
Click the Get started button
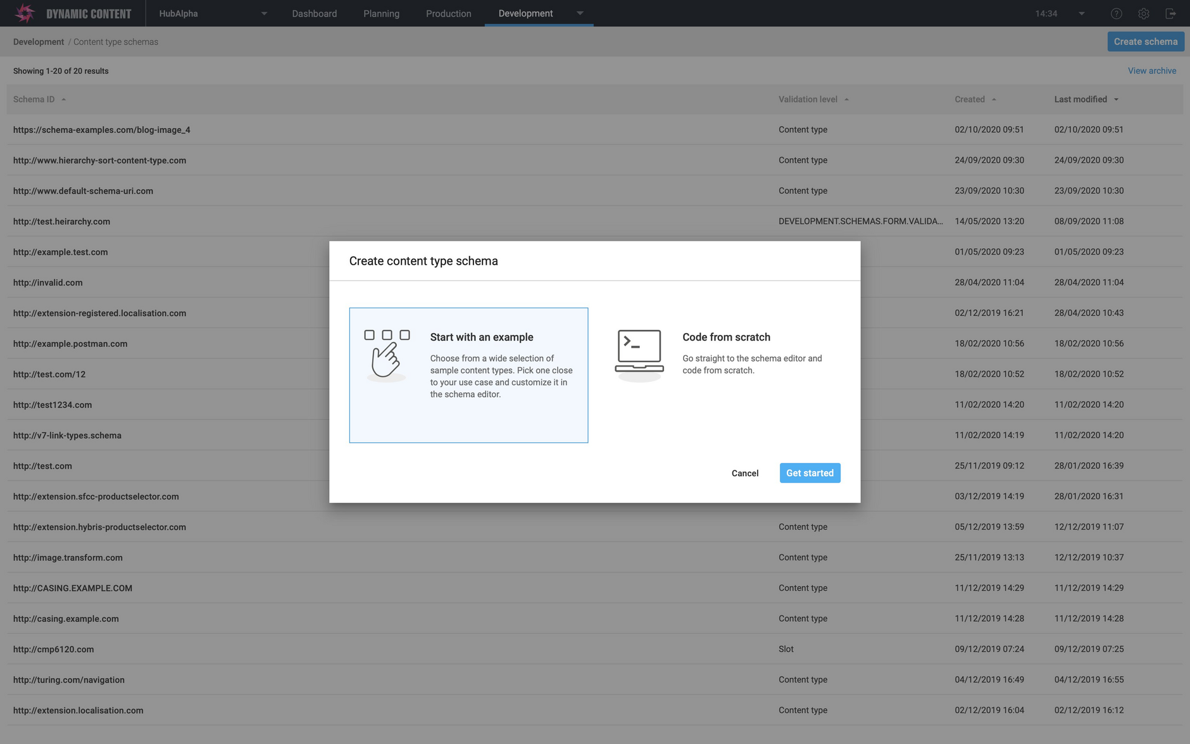point(810,473)
